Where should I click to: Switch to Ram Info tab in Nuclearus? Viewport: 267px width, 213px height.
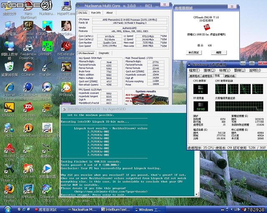pyautogui.click(x=96, y=13)
